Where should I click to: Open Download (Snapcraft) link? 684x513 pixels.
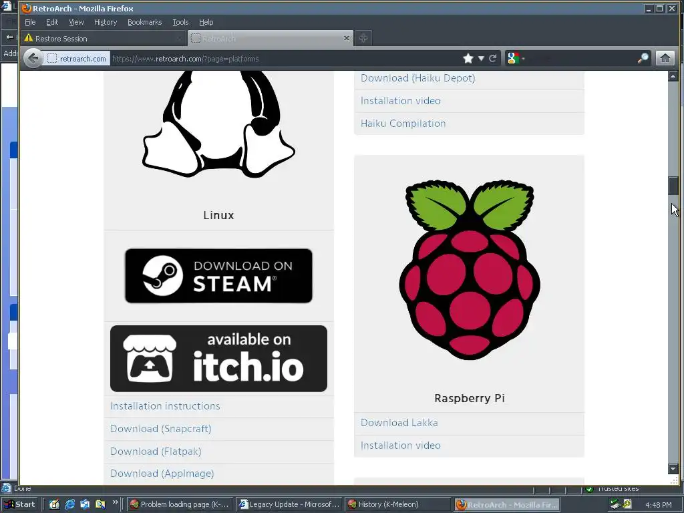[160, 429]
